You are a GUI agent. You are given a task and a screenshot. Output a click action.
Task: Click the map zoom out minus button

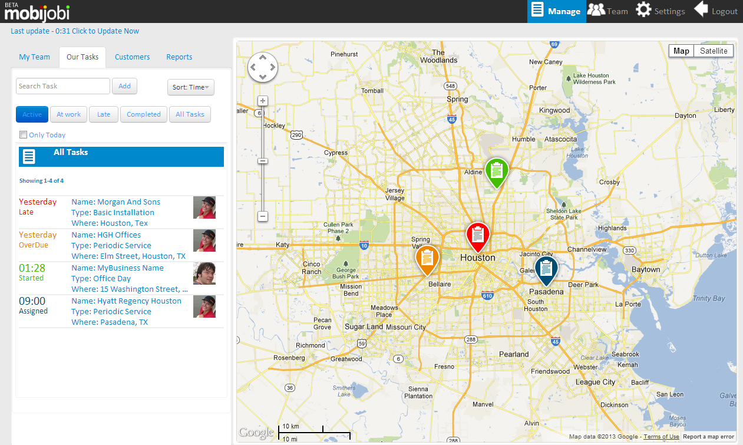[x=263, y=216]
